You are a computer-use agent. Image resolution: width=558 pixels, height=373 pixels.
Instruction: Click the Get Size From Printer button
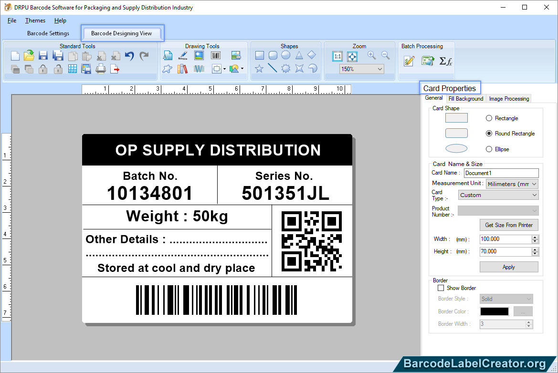click(508, 225)
